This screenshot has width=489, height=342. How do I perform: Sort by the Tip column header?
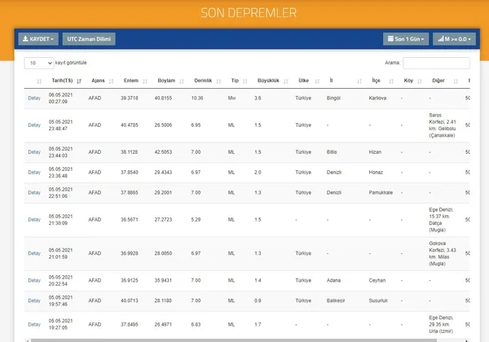235,81
